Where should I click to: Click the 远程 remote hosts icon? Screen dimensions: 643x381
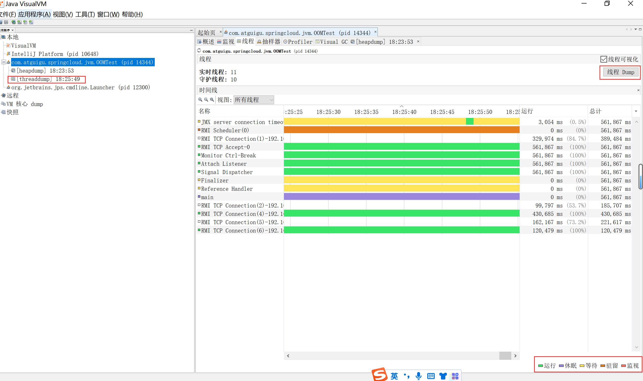(x=4, y=96)
